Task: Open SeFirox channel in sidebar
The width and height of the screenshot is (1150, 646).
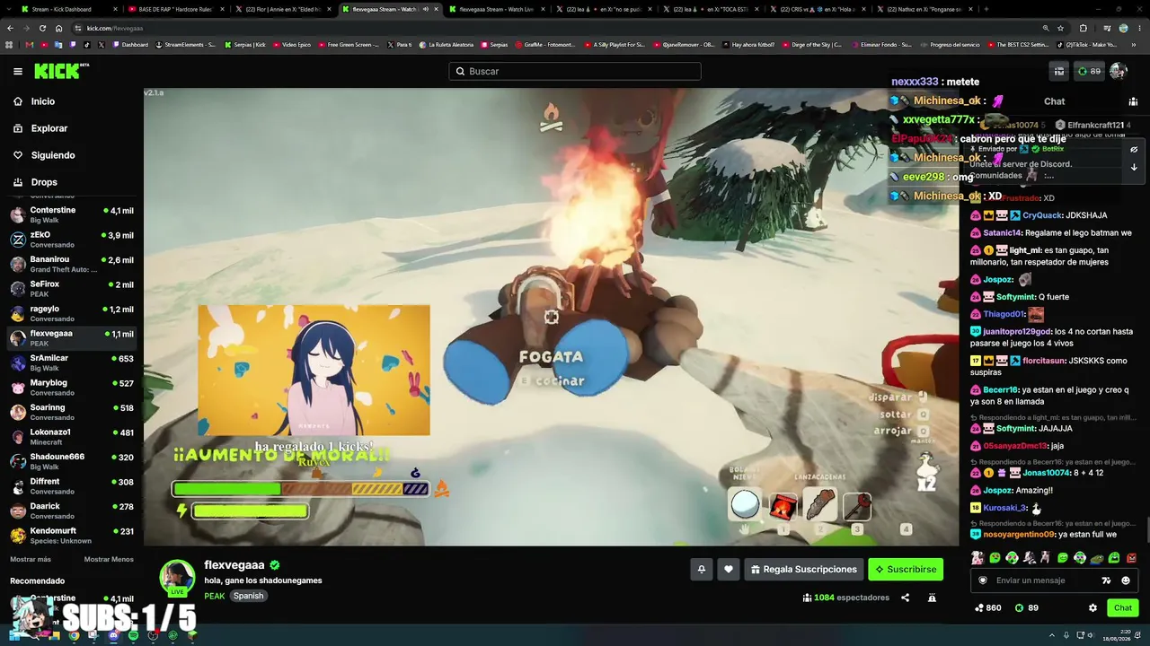Action: tap(72, 289)
